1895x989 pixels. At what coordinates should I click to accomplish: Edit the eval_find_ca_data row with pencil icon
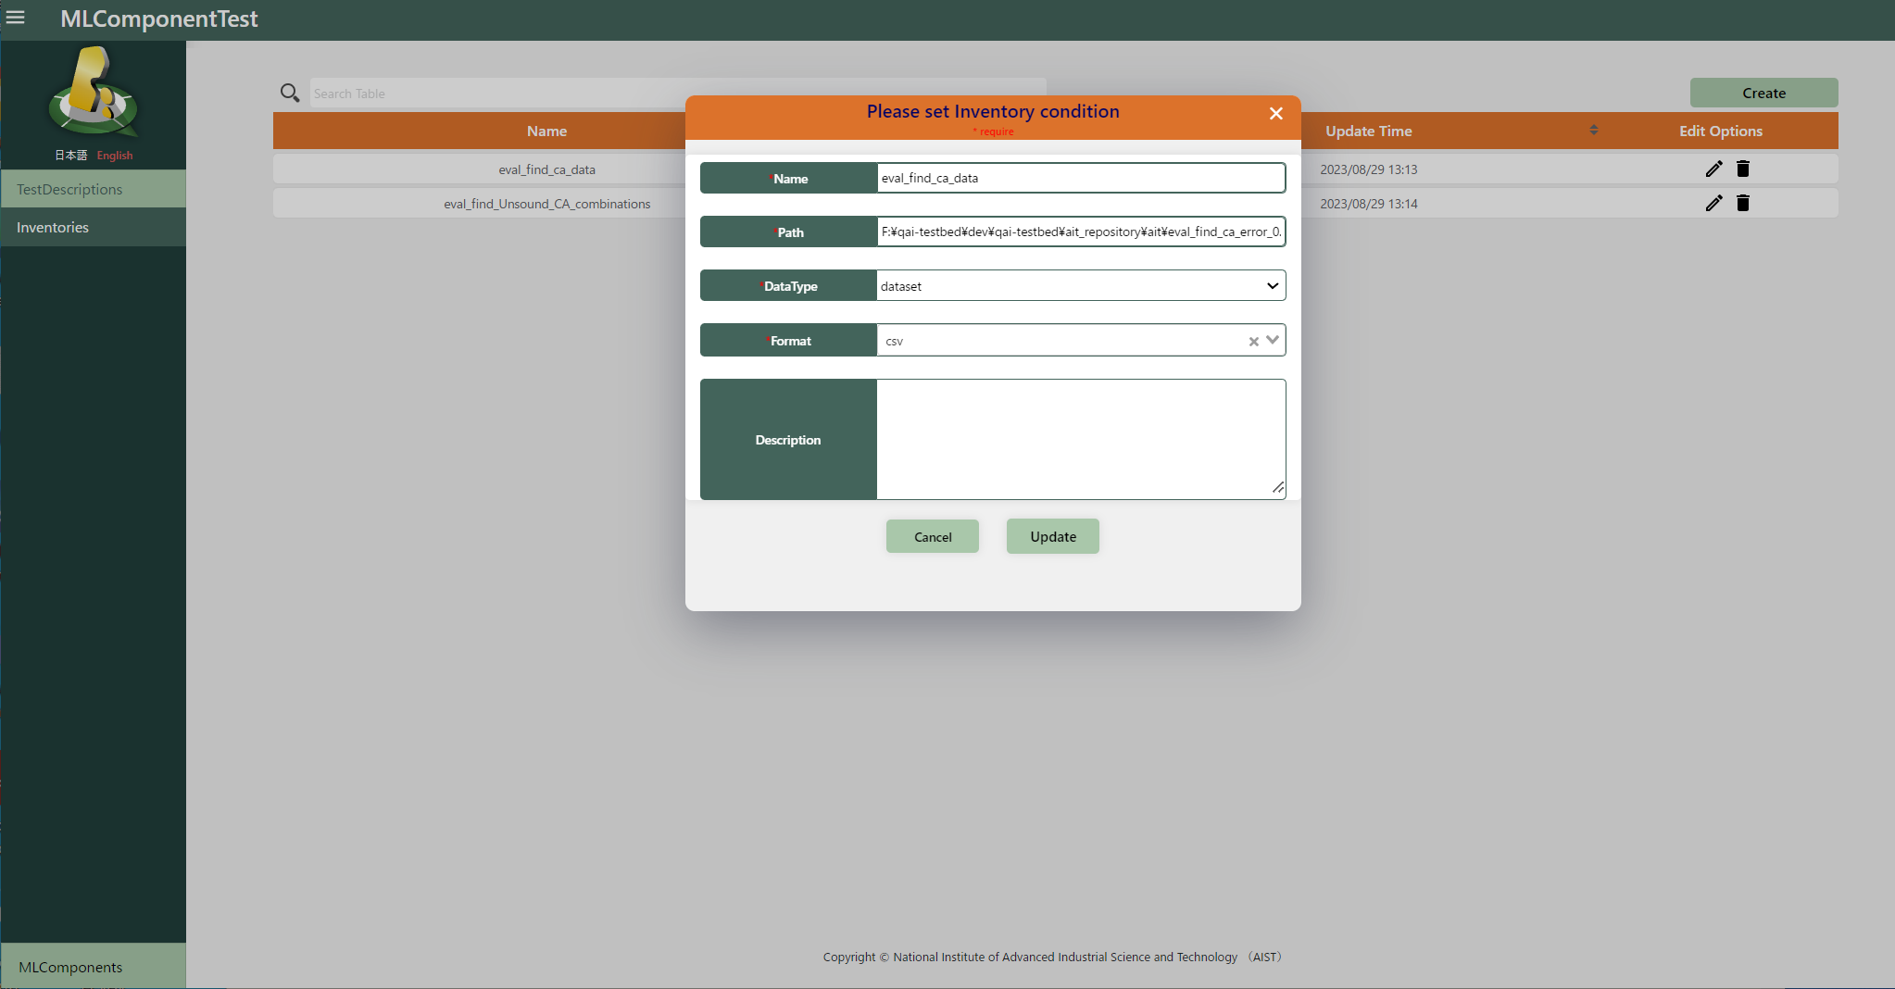1713,169
